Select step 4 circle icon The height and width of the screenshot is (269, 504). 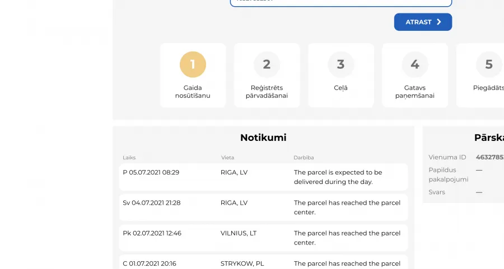(x=415, y=64)
